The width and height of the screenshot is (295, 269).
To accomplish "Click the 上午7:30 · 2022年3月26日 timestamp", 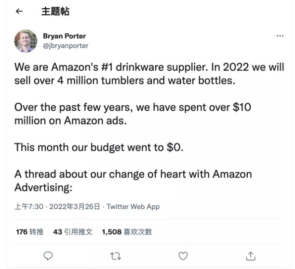I will 57,206.
